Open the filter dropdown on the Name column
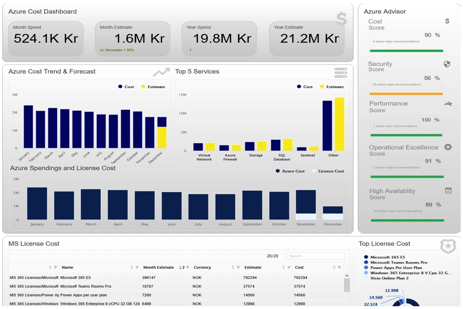 (x=137, y=268)
